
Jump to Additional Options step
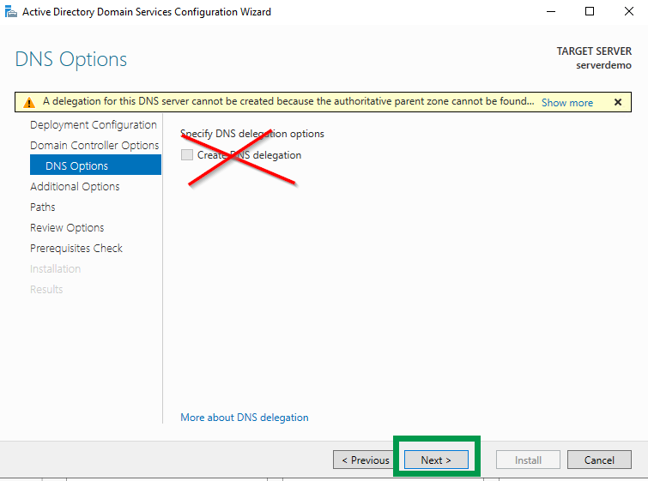[x=75, y=187]
